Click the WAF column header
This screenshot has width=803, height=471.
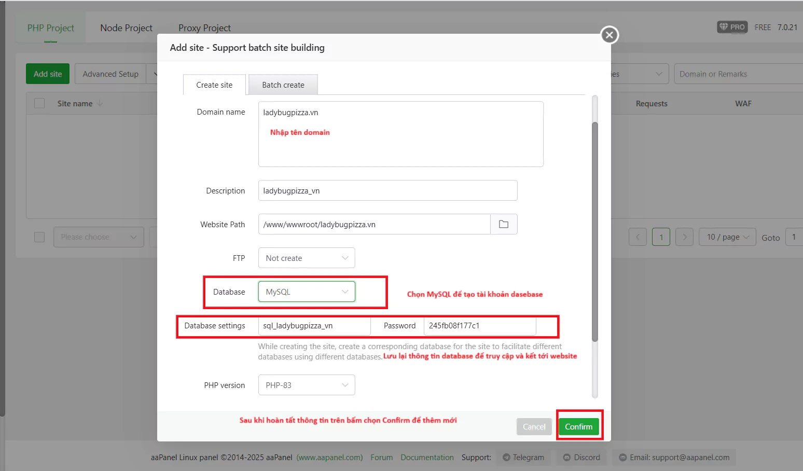[743, 104]
